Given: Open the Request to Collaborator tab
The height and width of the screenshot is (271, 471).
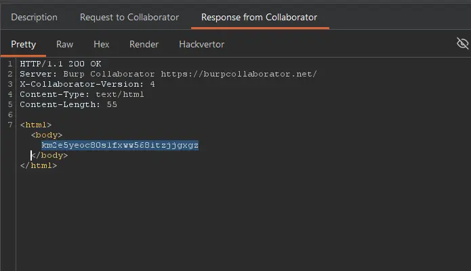Looking at the screenshot, I should pyautogui.click(x=129, y=17).
